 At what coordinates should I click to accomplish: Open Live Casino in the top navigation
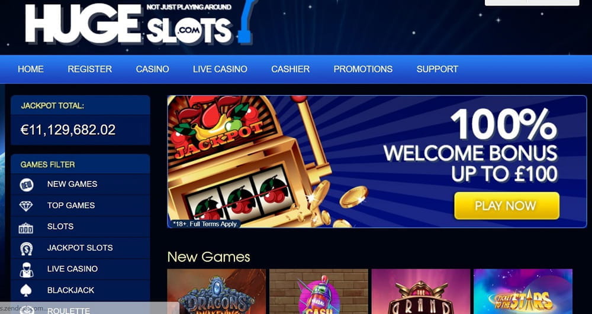click(220, 69)
